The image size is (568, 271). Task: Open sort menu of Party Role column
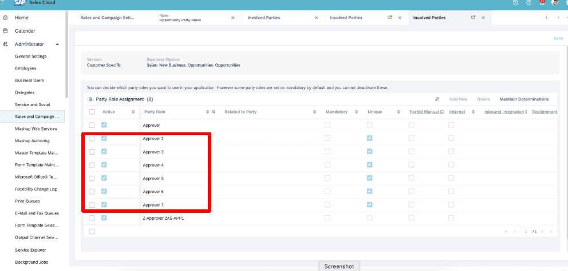point(208,112)
